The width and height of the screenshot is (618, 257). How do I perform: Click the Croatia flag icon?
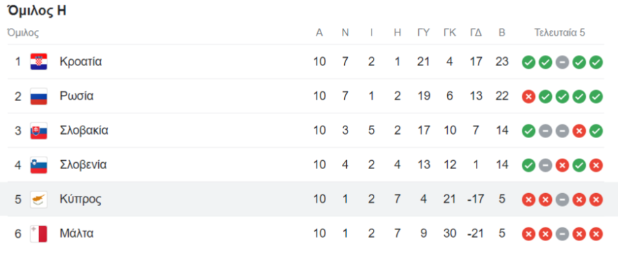38,62
